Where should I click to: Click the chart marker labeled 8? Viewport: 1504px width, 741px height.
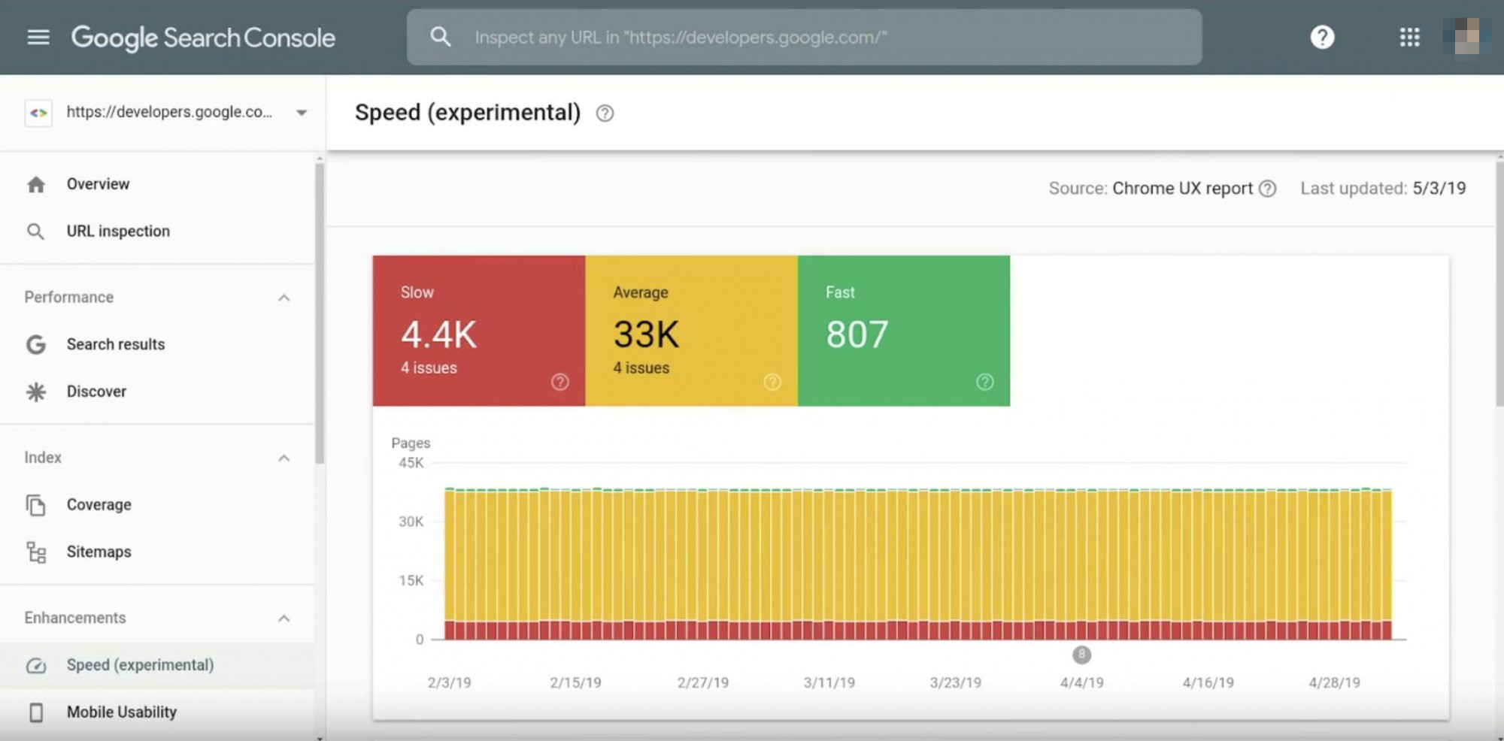click(1081, 655)
